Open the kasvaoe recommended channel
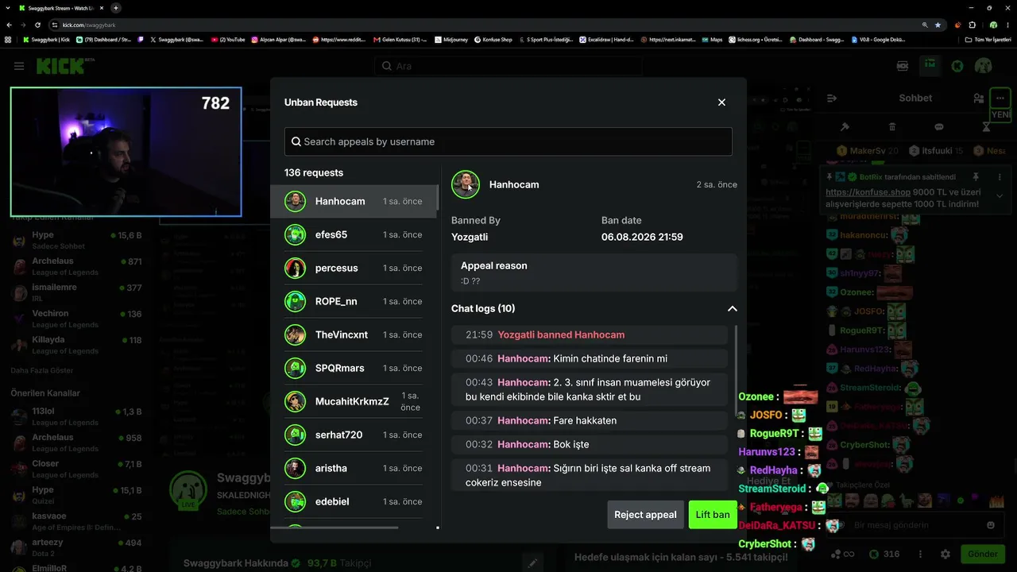 [x=76, y=521]
